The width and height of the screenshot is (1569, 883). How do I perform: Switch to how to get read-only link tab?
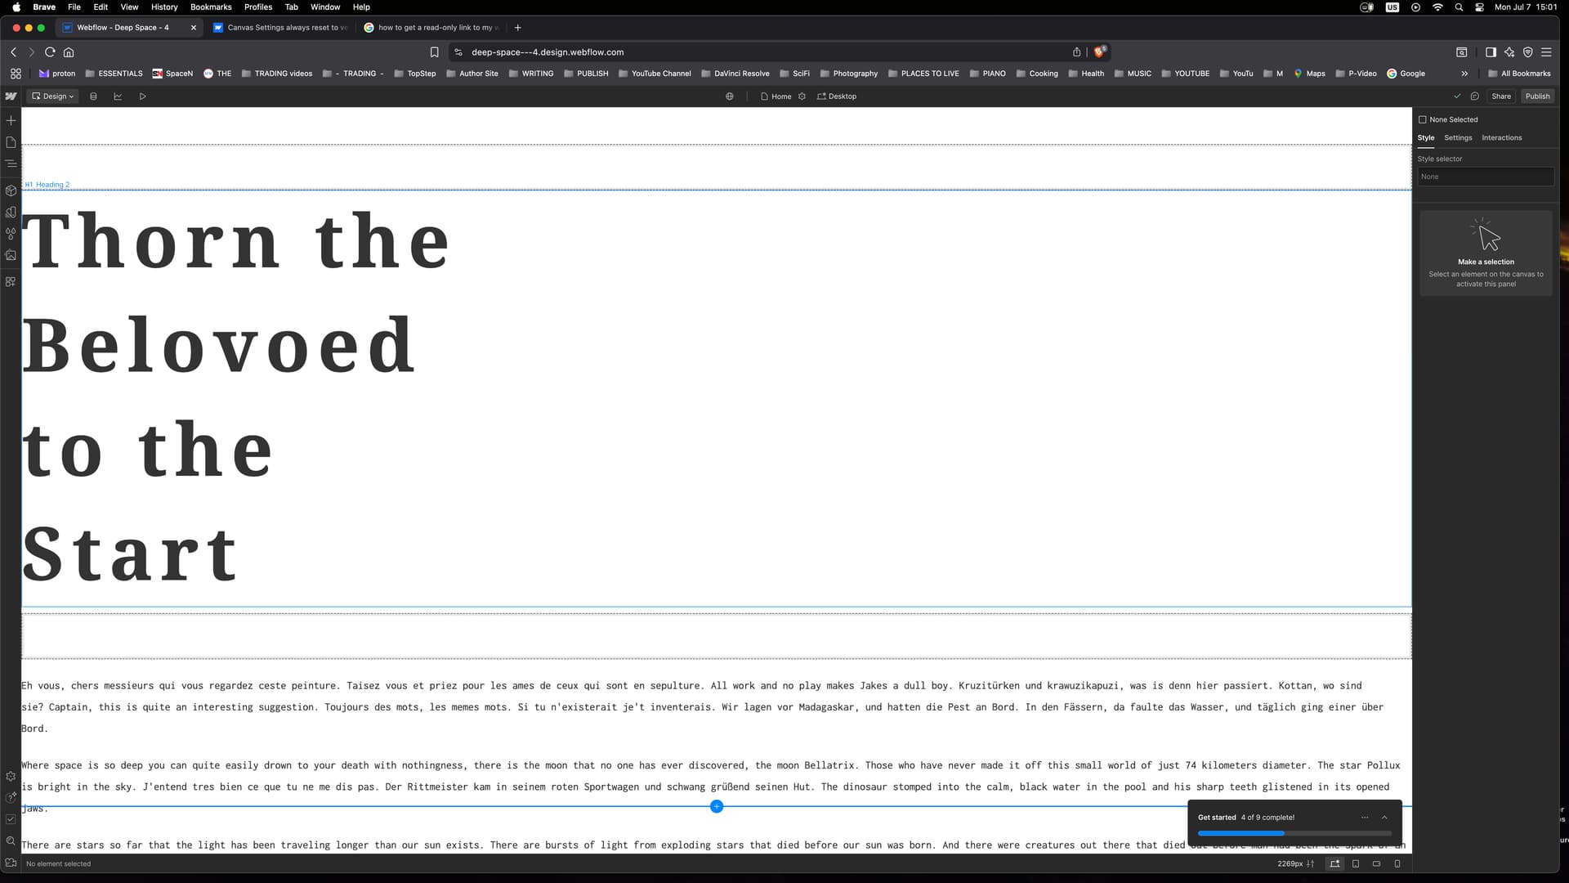point(431,27)
